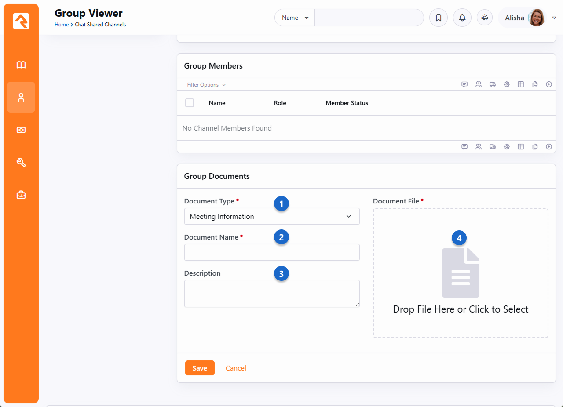The image size is (563, 407).
Task: Click the banknote icon in the sidebar
Action: [x=21, y=130]
